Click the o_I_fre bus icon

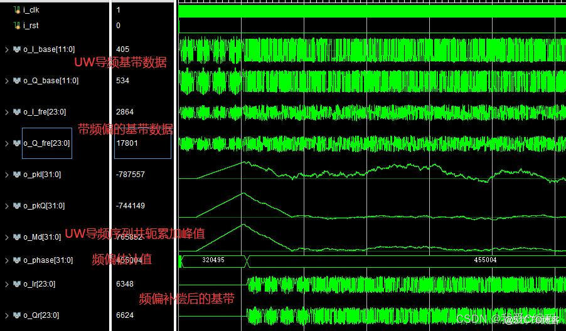pos(16,112)
